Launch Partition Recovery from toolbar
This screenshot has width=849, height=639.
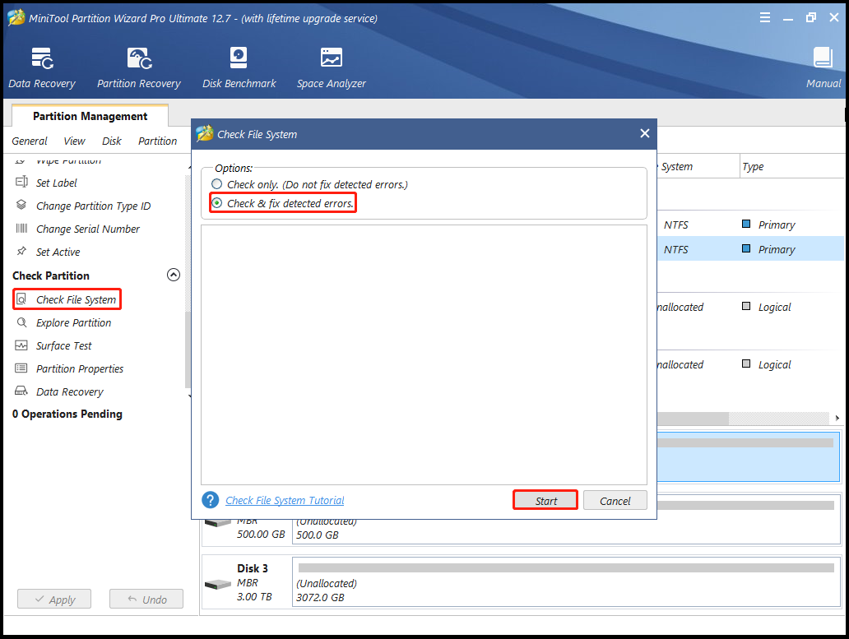138,67
